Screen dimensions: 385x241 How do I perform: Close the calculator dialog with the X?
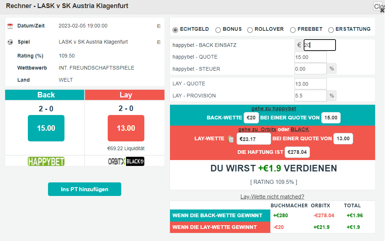tap(382, 10)
